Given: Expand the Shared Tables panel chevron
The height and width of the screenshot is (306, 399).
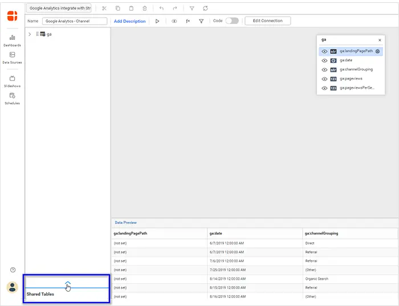Looking at the screenshot, I should (x=67, y=283).
